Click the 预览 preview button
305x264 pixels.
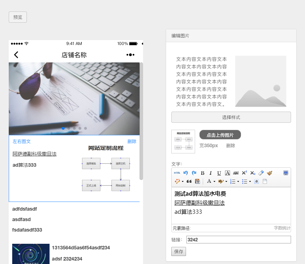pos(18,17)
